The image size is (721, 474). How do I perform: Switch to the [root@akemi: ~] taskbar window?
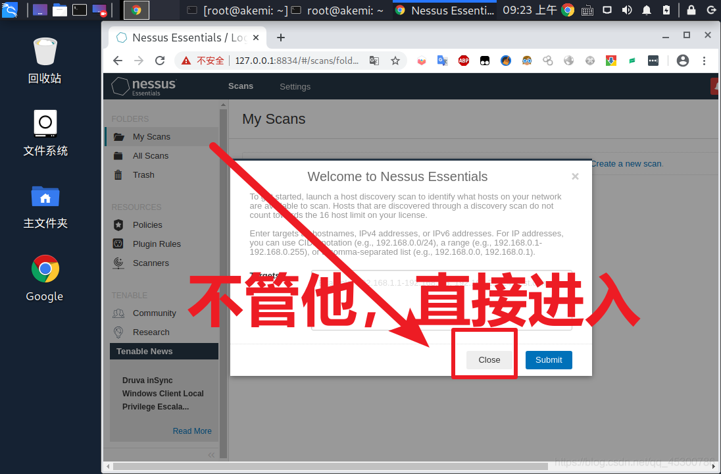[237, 10]
